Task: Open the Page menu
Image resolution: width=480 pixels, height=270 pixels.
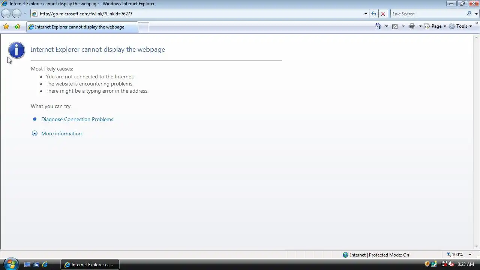Action: (x=435, y=26)
